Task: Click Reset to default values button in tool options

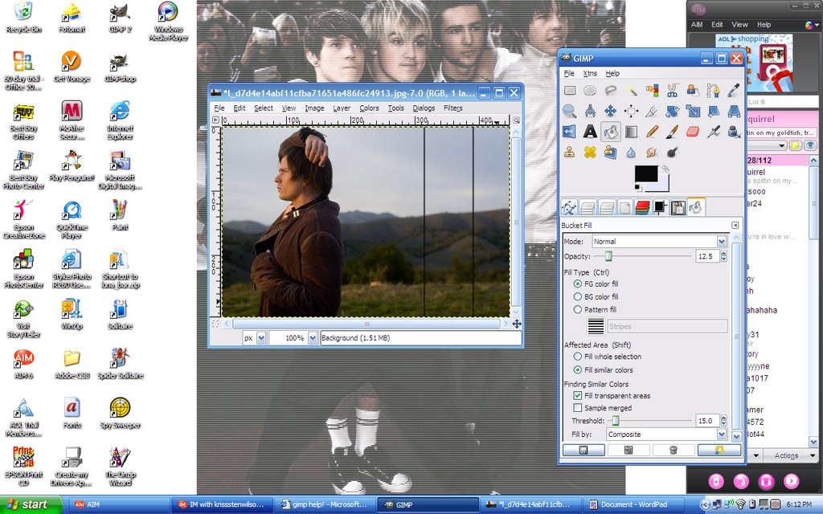Action: point(719,450)
